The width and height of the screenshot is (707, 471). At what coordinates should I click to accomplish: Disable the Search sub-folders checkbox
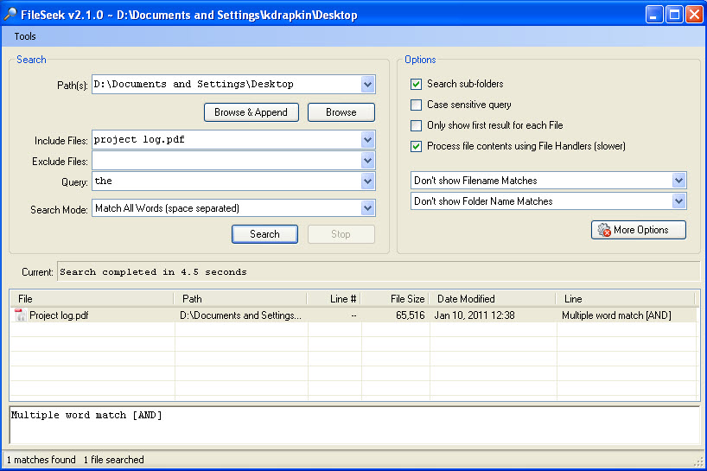click(x=417, y=84)
